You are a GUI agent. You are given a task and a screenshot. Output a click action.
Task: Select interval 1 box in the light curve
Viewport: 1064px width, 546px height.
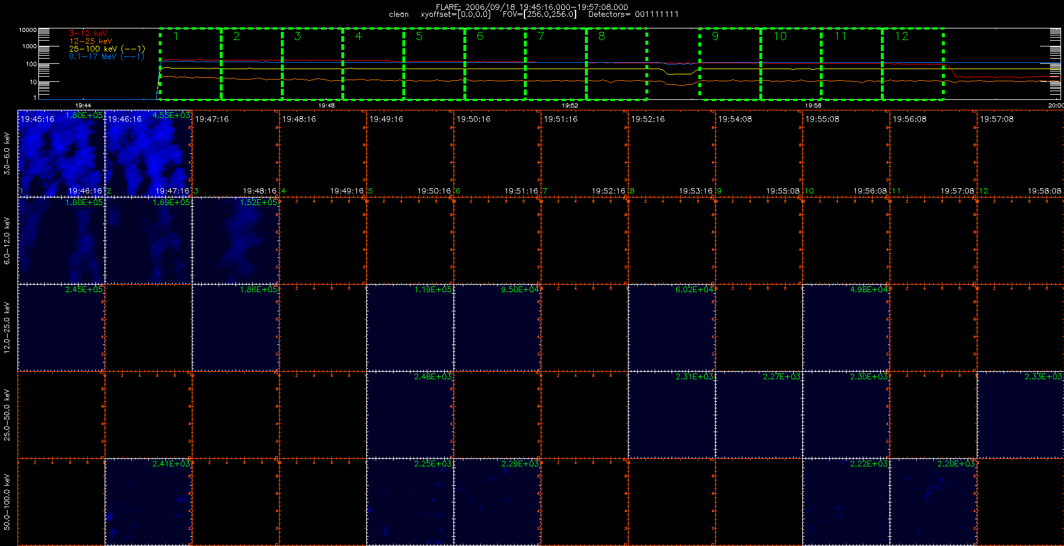[x=191, y=64]
